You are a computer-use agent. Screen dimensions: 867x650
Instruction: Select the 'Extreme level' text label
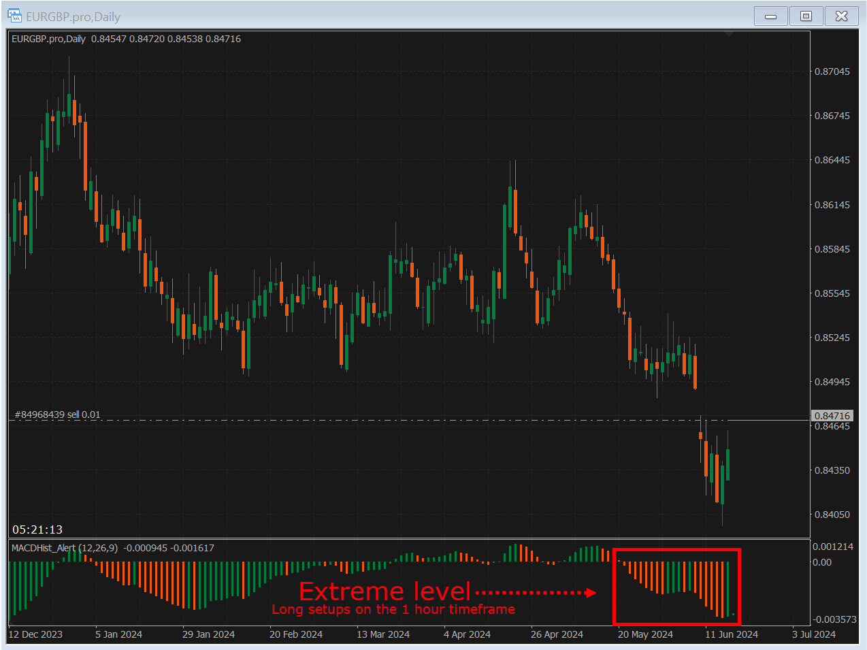tap(385, 591)
